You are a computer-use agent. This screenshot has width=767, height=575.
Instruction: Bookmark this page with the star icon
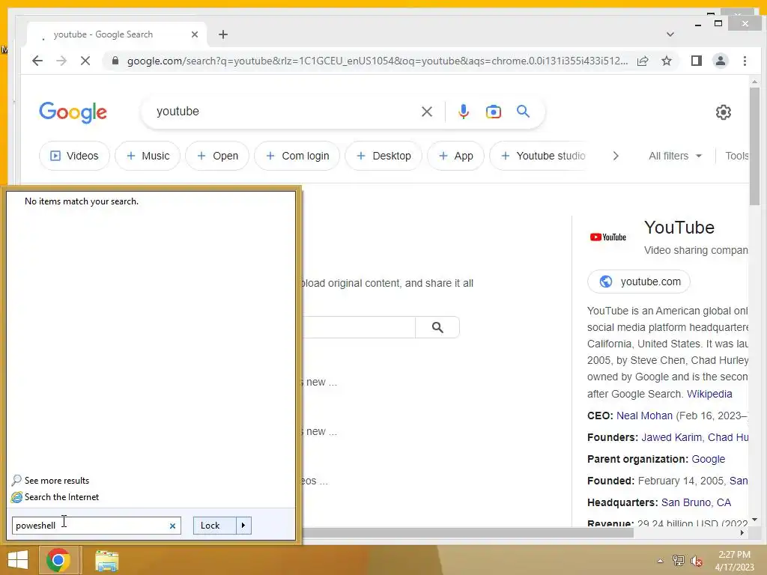click(x=666, y=61)
